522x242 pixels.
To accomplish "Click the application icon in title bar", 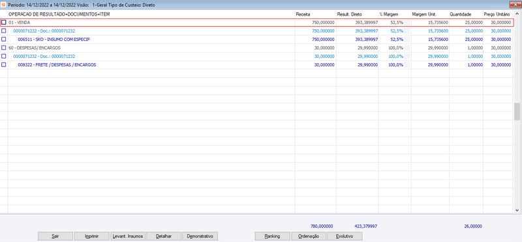I will [4, 5].
